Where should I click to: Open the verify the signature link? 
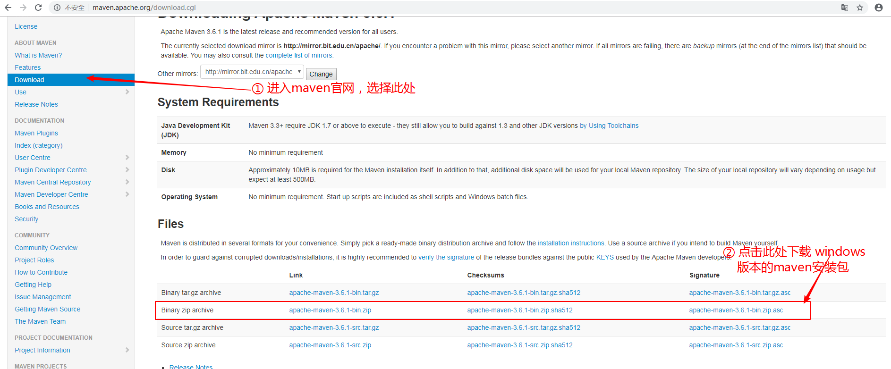(x=446, y=257)
